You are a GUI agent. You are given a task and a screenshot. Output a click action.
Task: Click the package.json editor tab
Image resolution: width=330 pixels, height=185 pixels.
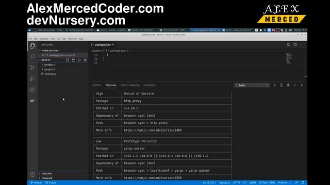103,45
